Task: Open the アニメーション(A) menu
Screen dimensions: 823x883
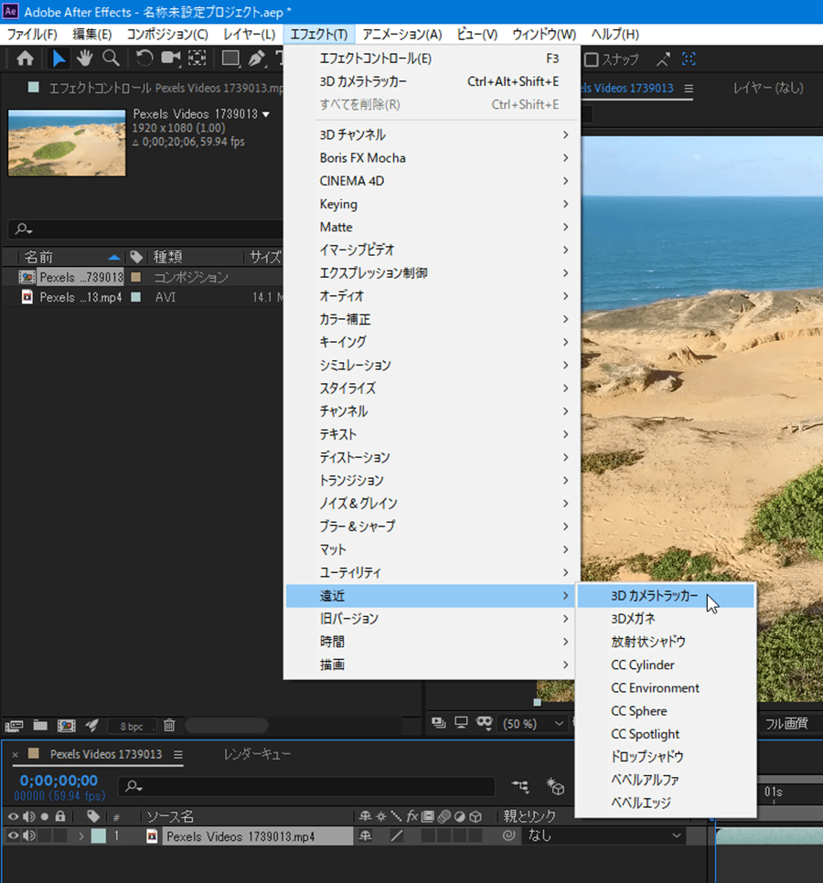Action: (x=401, y=34)
